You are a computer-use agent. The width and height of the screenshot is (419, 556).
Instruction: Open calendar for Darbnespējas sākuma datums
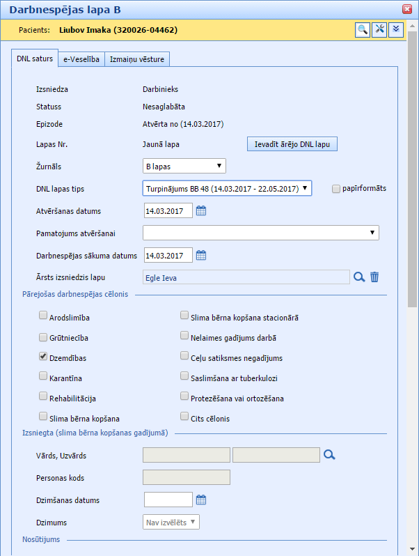pos(201,255)
